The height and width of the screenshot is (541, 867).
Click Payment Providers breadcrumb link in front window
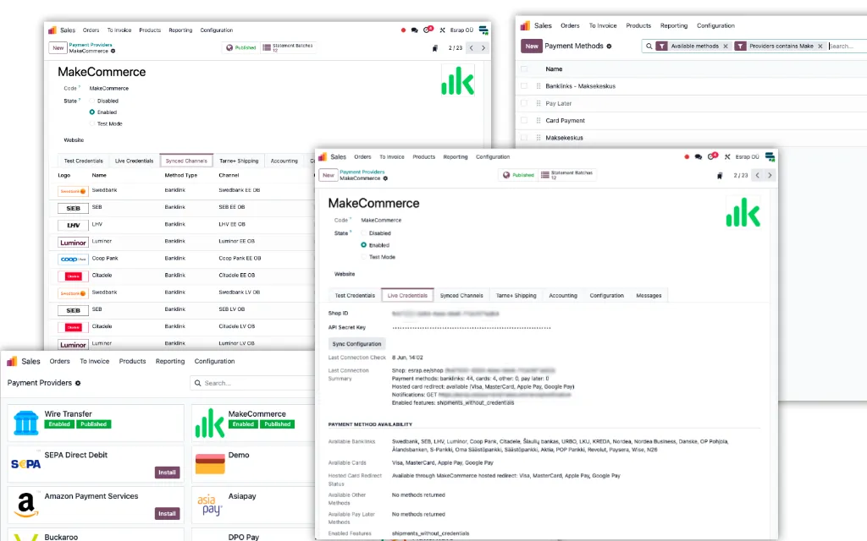(x=362, y=172)
